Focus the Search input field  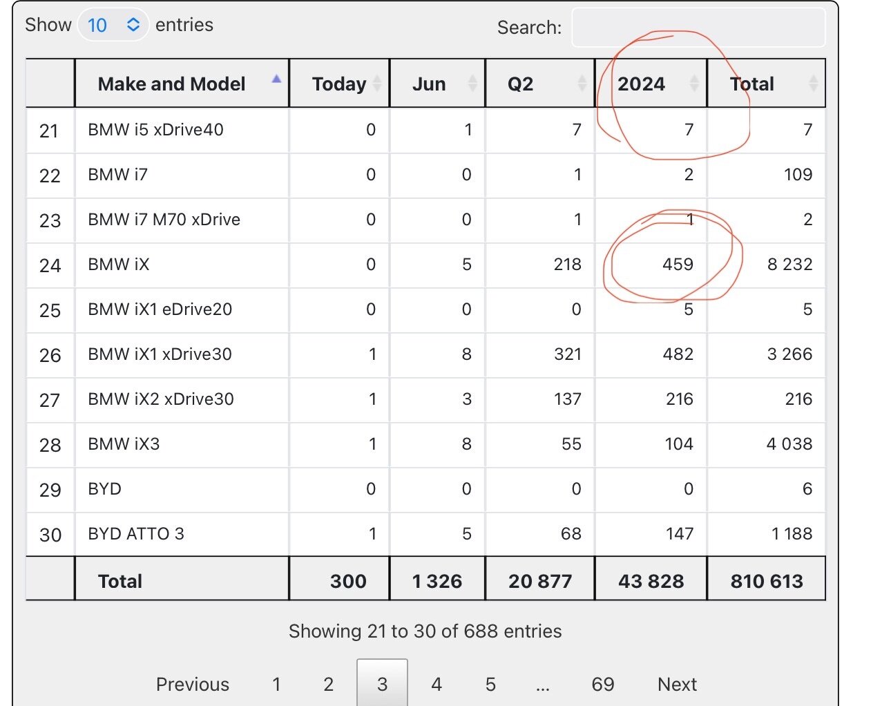[698, 28]
